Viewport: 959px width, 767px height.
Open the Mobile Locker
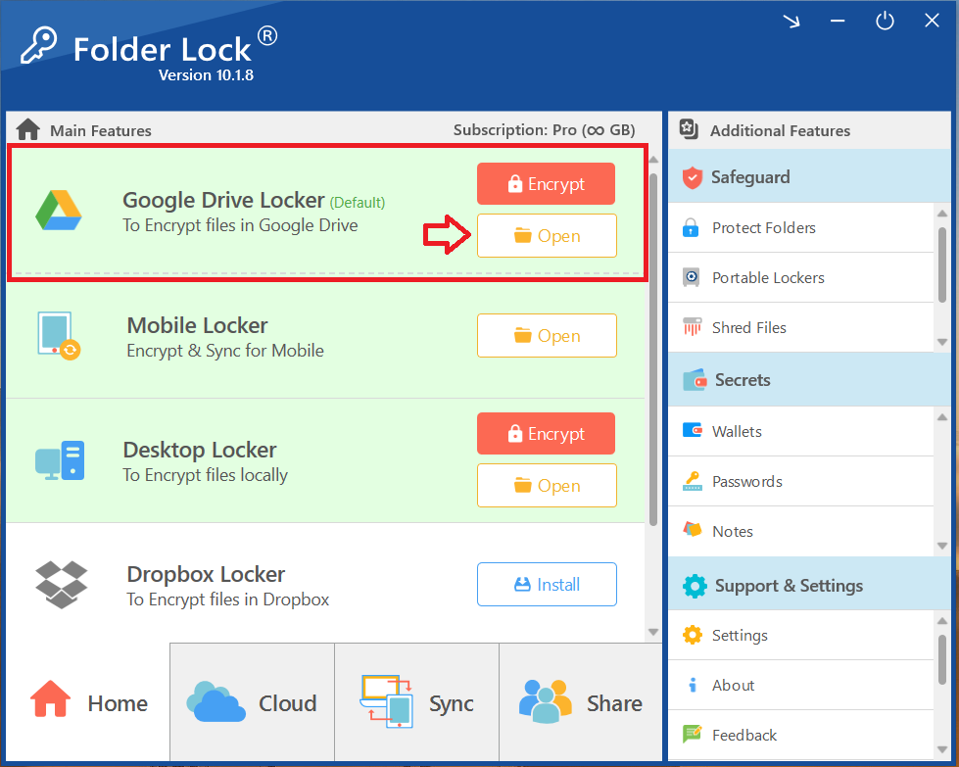click(547, 335)
